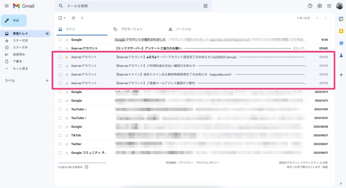Click the search magnifier icon
Screen dimensions: 346x188
[x=61, y=6]
